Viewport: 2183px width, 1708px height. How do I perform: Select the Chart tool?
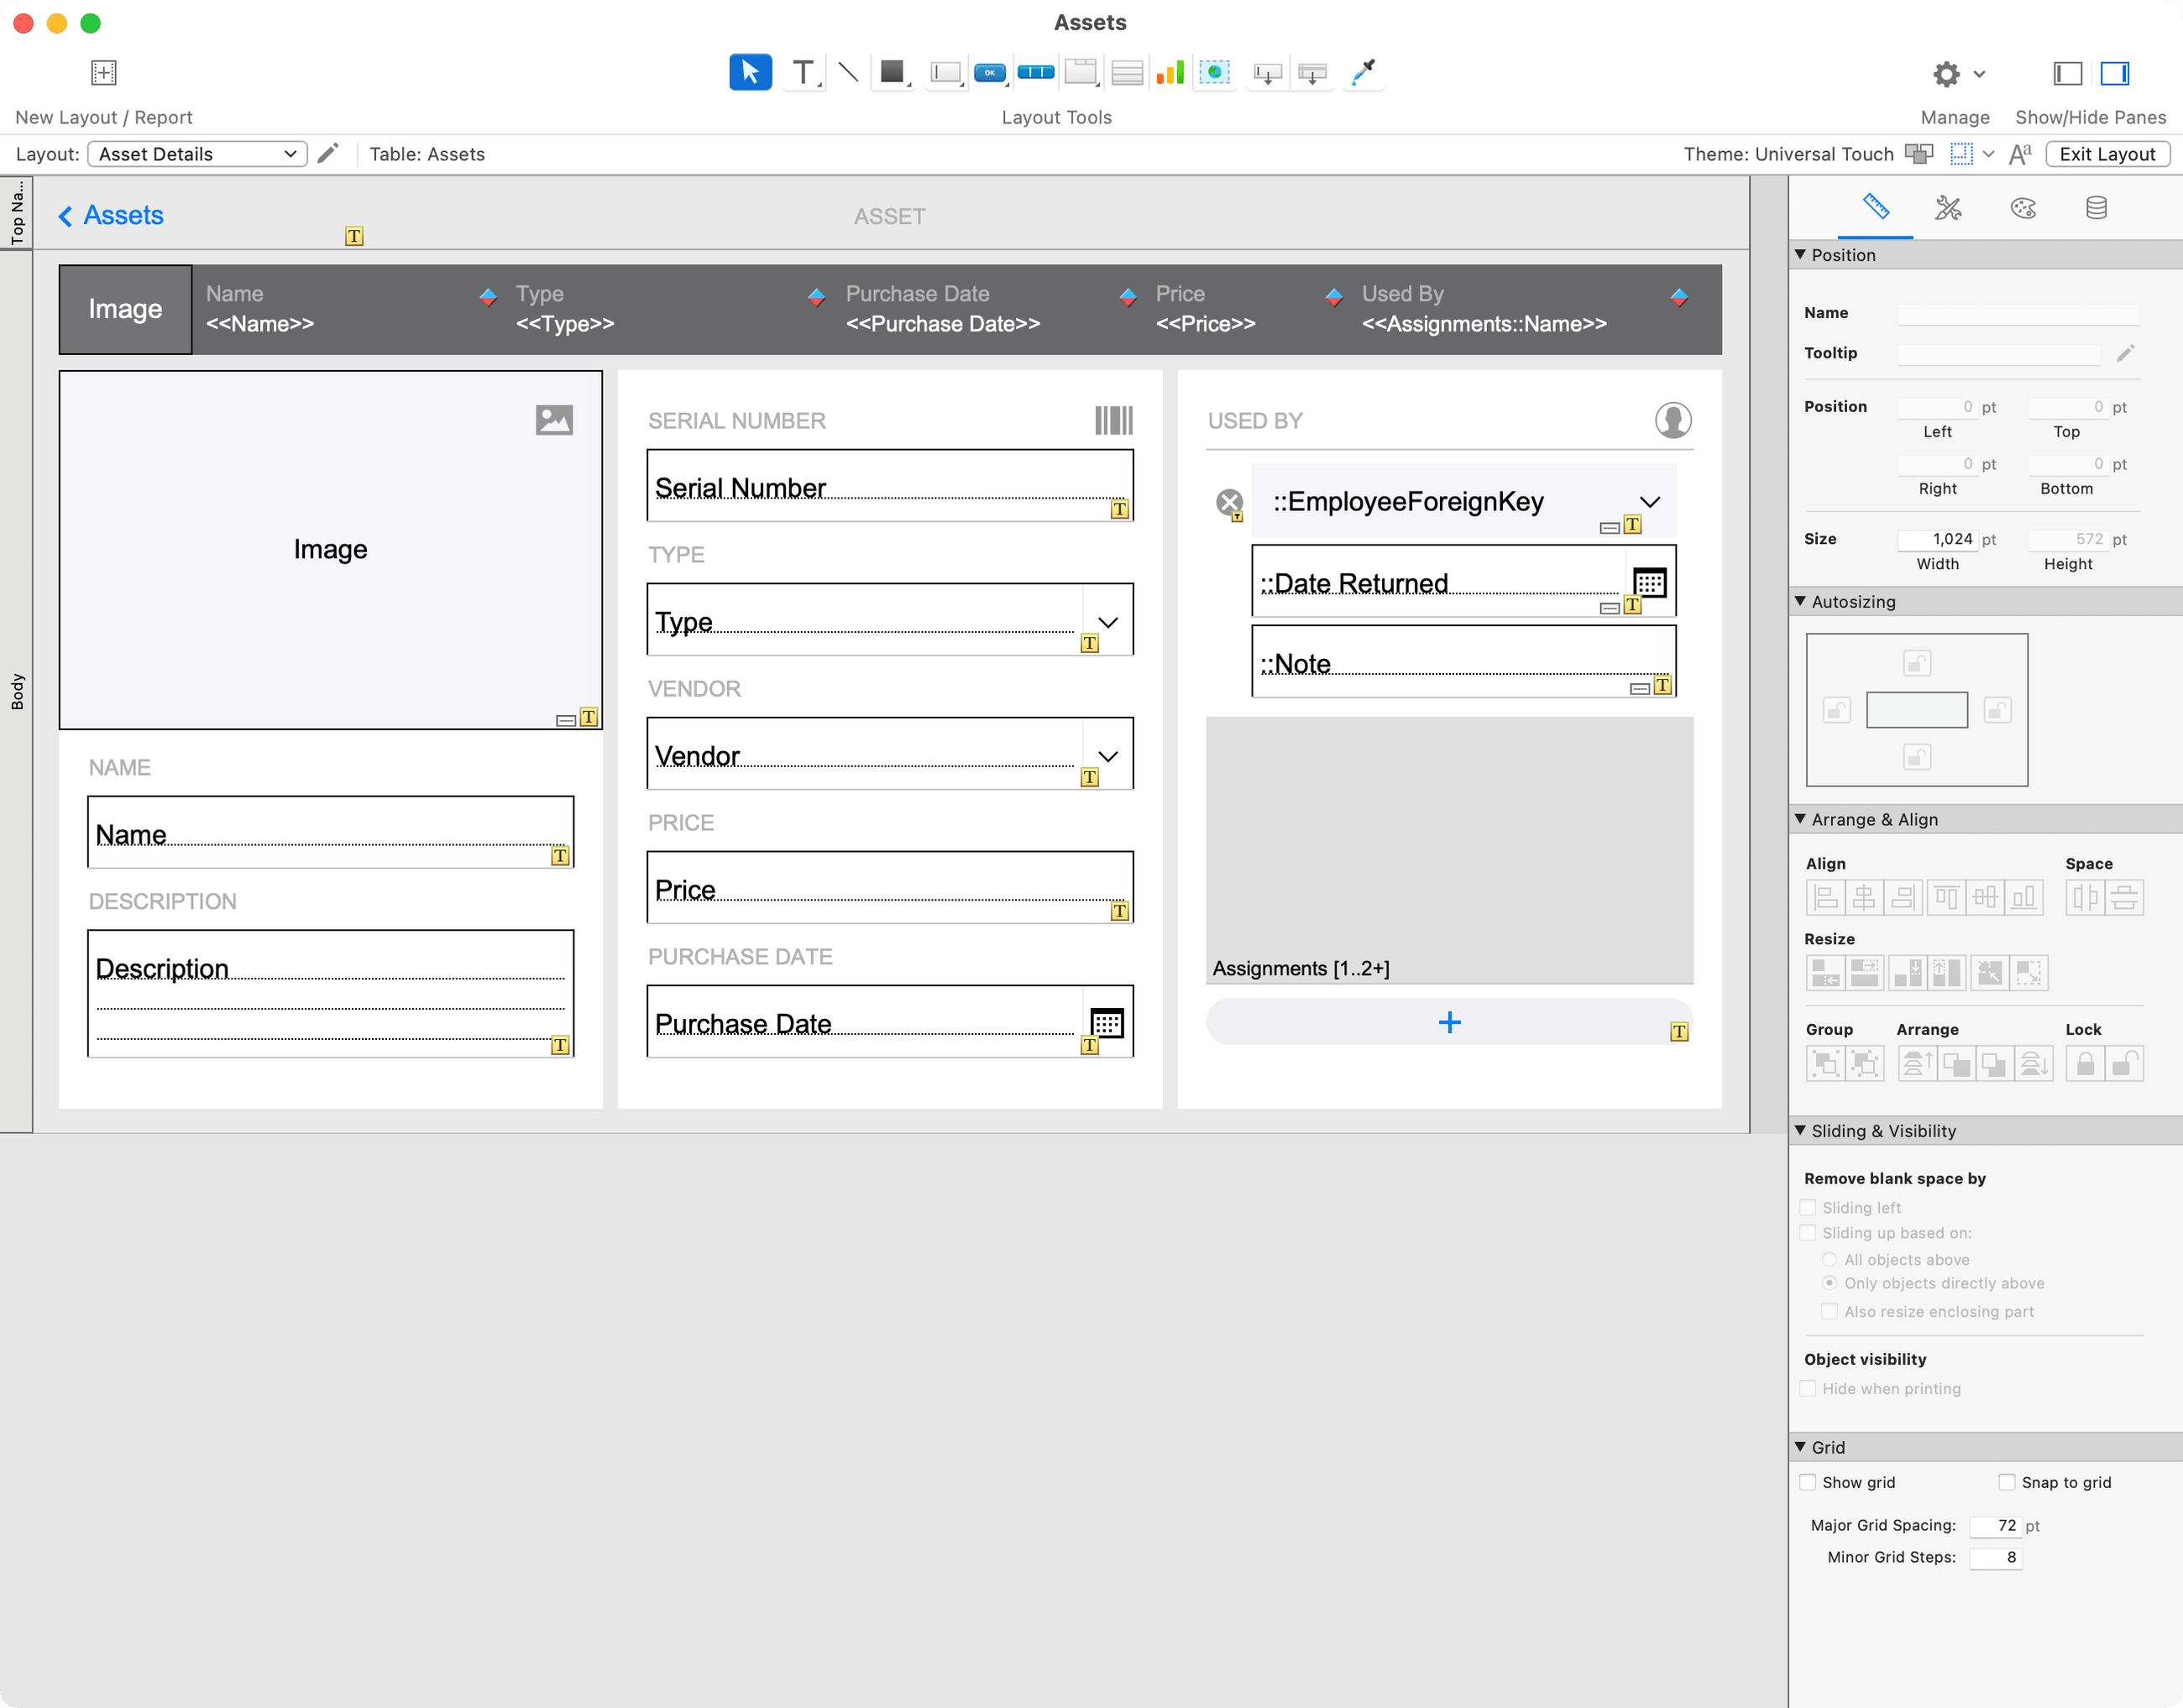(x=1170, y=72)
